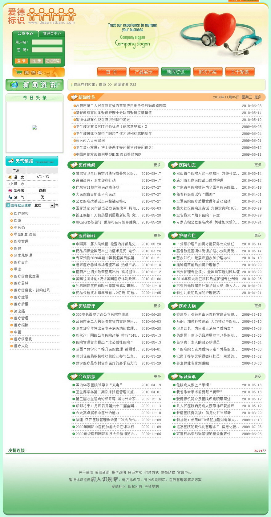Click the 注册 register button
The height and width of the screenshot is (517, 271).
tap(36, 61)
